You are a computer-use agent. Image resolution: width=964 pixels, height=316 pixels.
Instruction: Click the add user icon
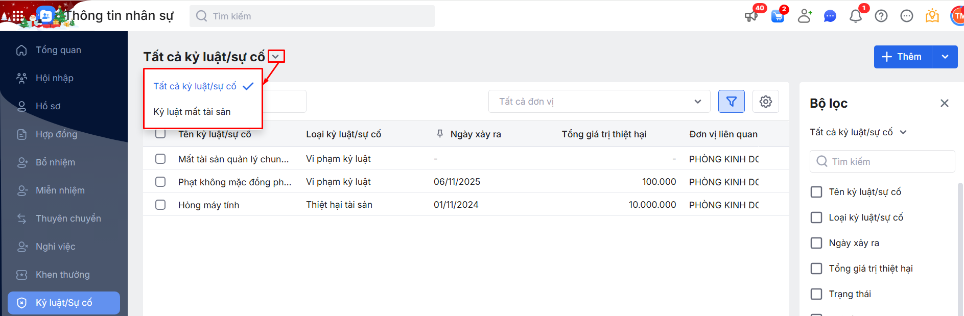tap(805, 16)
